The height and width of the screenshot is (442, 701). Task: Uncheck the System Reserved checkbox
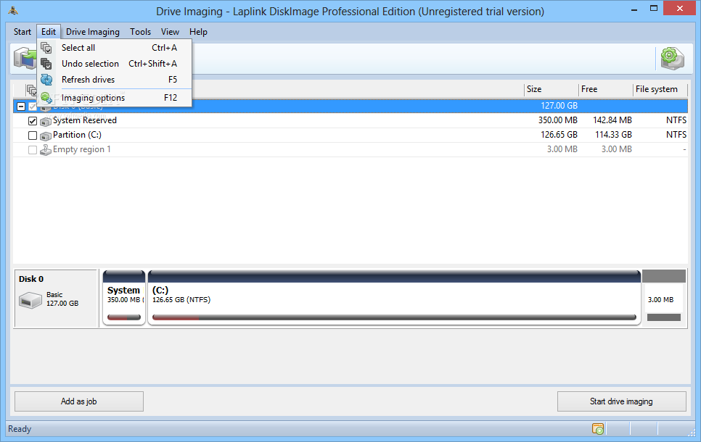[x=32, y=121]
